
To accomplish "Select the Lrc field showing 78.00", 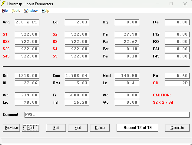I will click(27, 102).
